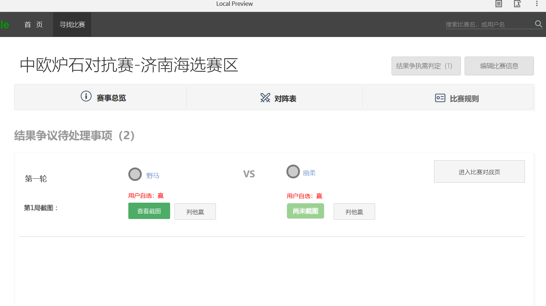Click the 第1局截图 label
Image resolution: width=546 pixels, height=306 pixels.
pyautogui.click(x=41, y=208)
